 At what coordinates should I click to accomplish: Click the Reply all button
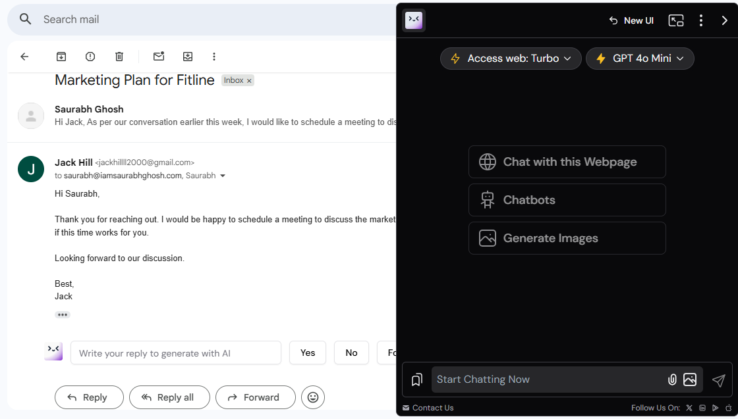pos(169,397)
